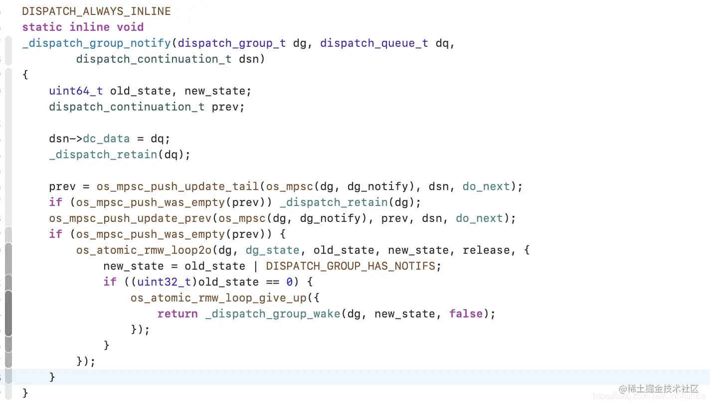The width and height of the screenshot is (710, 405).
Task: Click _dispatch_retain in the '(dg);' call
Action: (334, 202)
